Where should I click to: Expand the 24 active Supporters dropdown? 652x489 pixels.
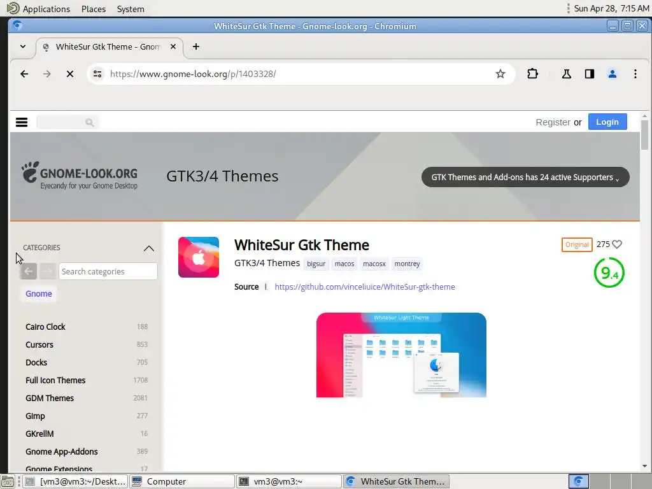pos(525,177)
